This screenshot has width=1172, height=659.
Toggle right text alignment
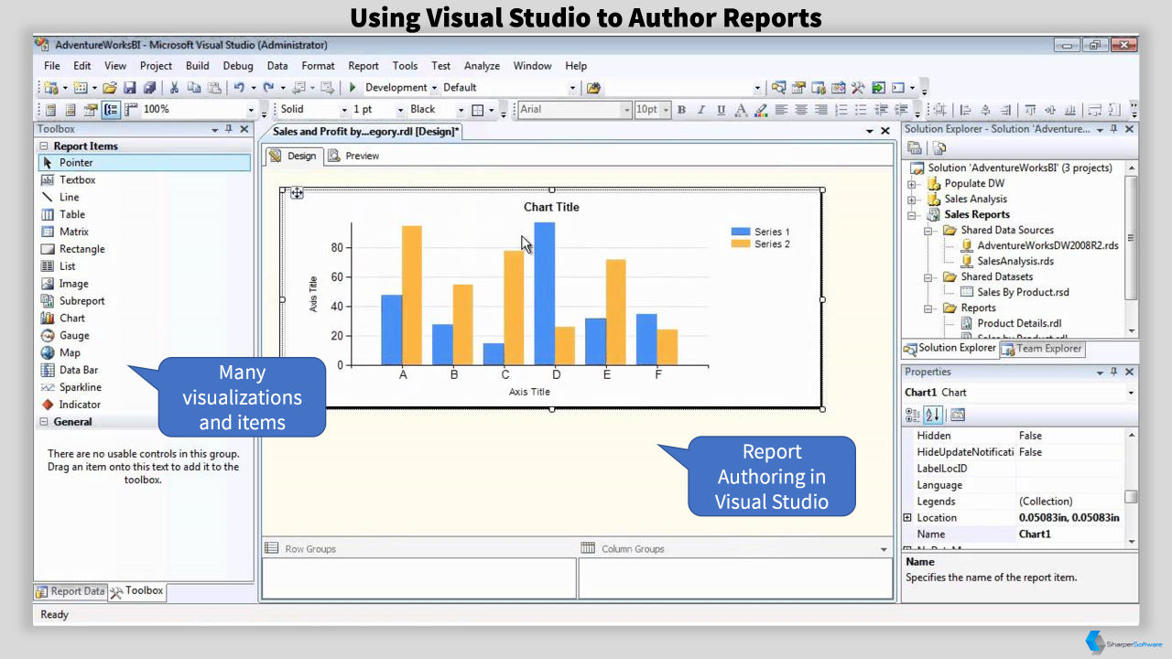pos(821,110)
